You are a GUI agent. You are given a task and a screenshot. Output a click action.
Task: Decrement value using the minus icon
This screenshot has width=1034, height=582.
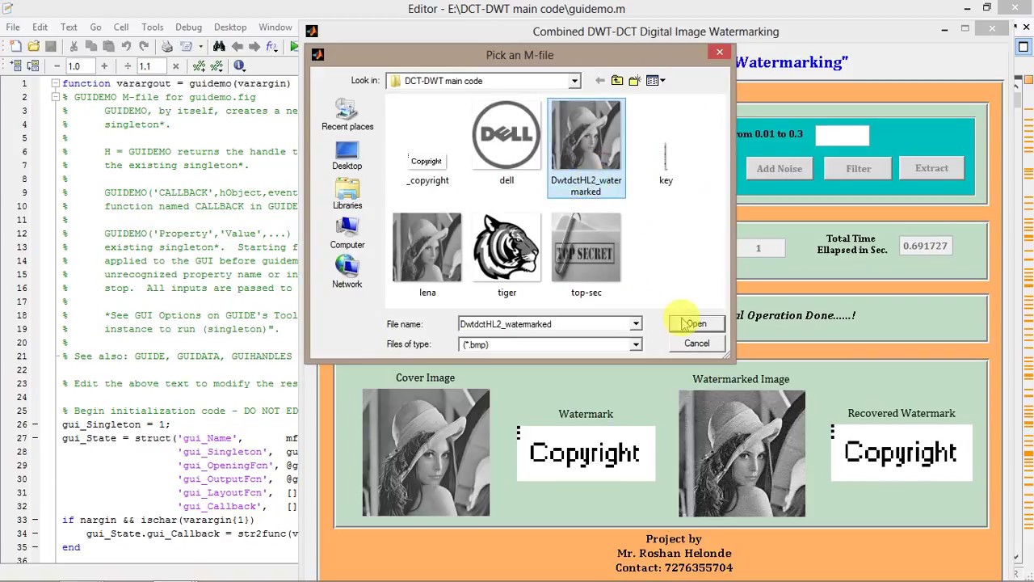click(x=57, y=66)
